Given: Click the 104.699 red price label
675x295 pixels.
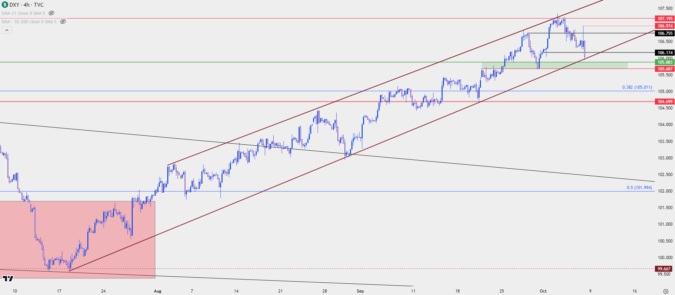Looking at the screenshot, I should click(x=664, y=101).
